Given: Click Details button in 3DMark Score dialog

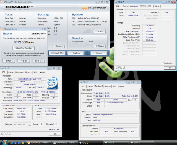Looking at the screenshot, I should pyautogui.click(x=9, y=61).
